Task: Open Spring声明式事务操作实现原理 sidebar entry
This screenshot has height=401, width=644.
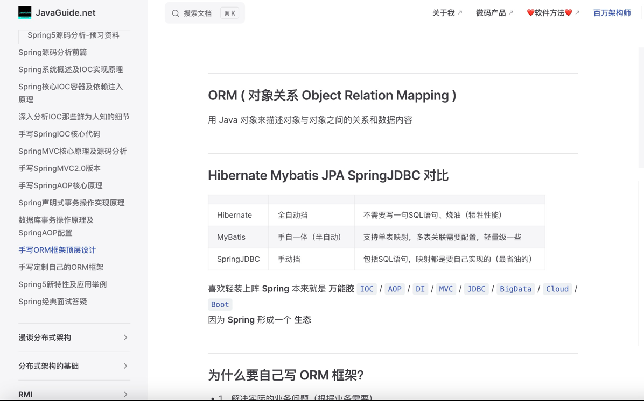Action: tap(72, 203)
